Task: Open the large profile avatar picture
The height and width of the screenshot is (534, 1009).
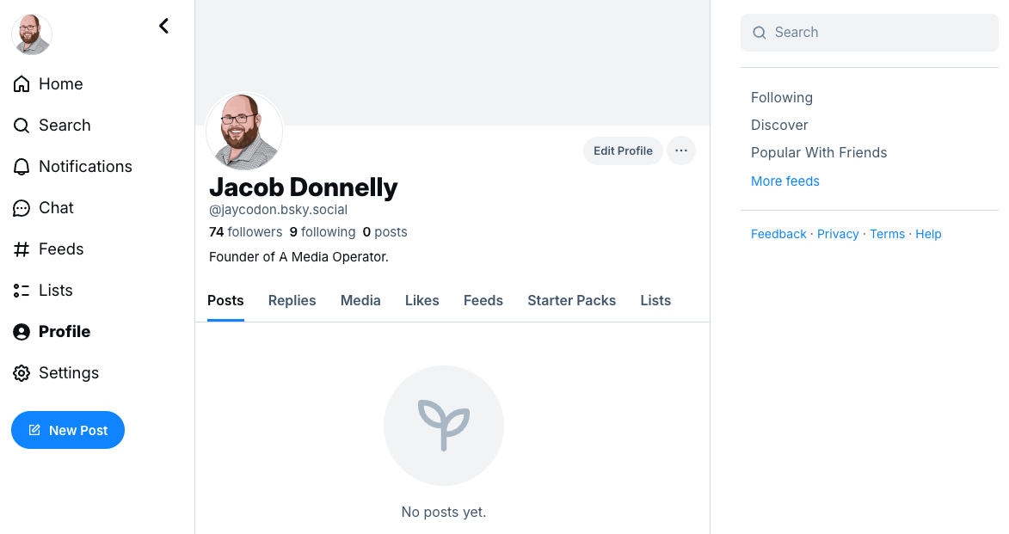Action: 244,132
